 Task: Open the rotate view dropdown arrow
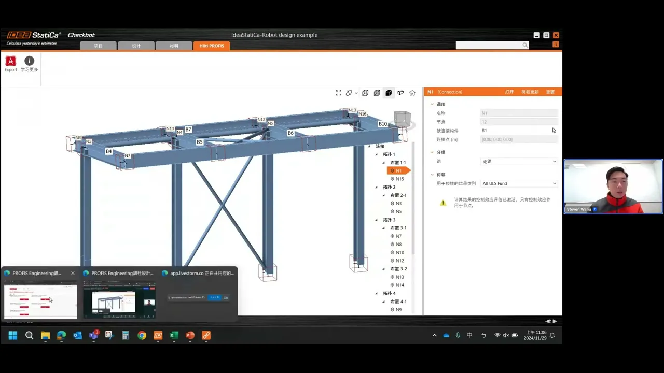356,93
